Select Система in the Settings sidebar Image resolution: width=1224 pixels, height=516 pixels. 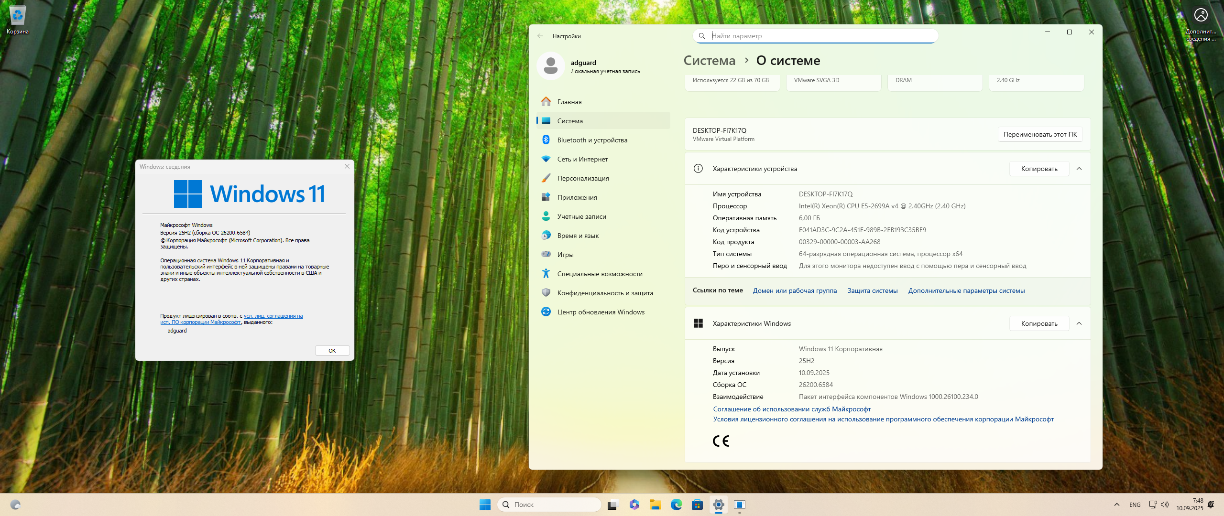coord(603,121)
